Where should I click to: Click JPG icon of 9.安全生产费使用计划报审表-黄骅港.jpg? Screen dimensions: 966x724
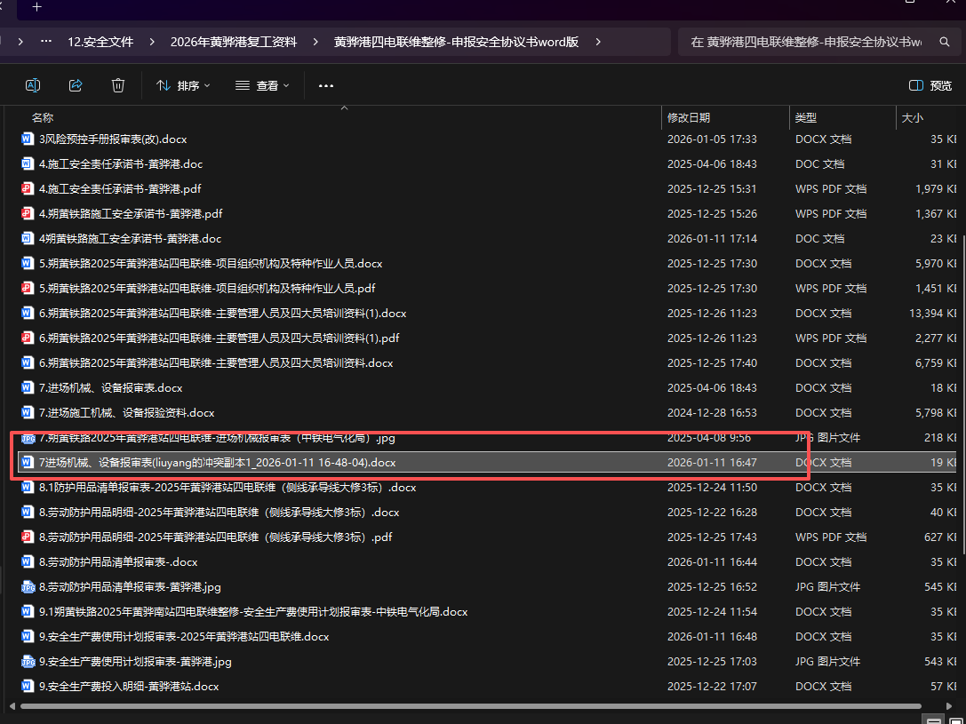27,662
